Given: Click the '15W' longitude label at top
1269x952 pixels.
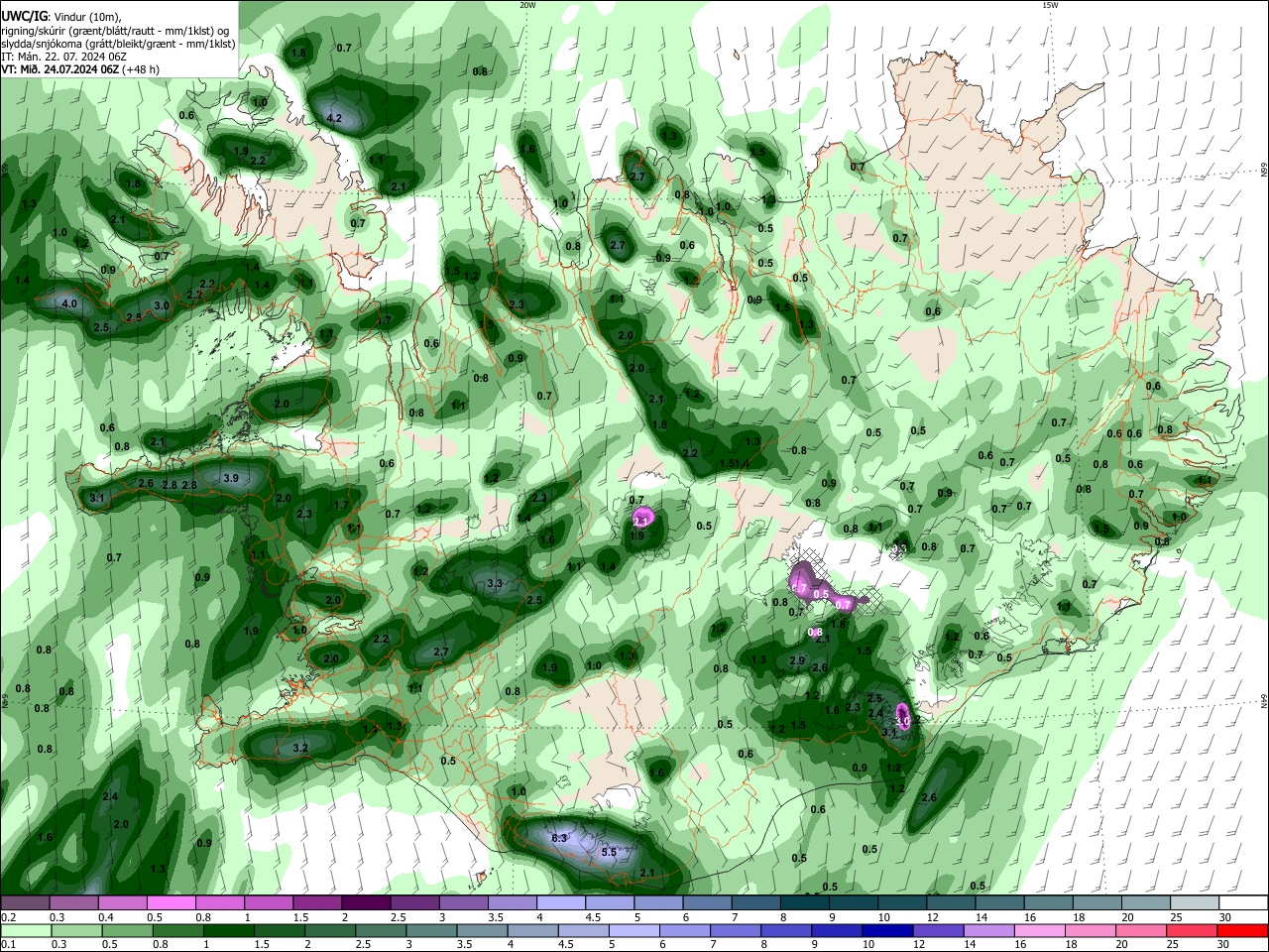Looking at the screenshot, I should click(x=1050, y=5).
